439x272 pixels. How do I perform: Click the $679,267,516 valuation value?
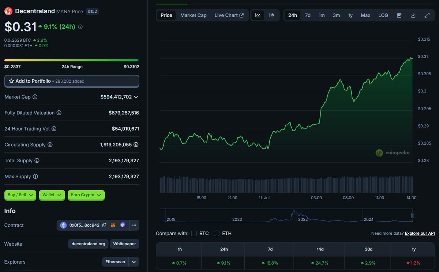click(124, 113)
